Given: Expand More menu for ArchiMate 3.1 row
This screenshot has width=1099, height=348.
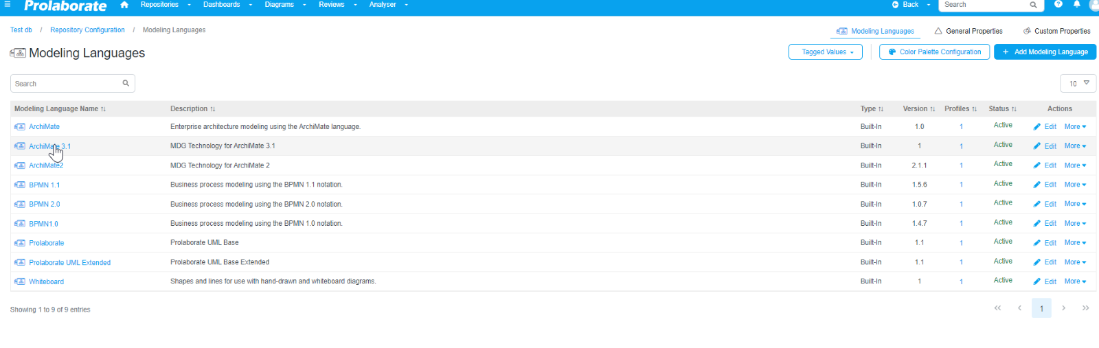Looking at the screenshot, I should coord(1075,146).
